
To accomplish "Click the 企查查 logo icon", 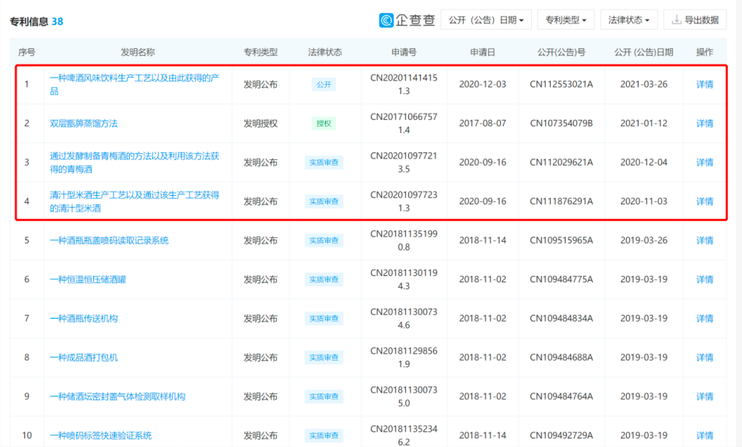I will (x=386, y=20).
